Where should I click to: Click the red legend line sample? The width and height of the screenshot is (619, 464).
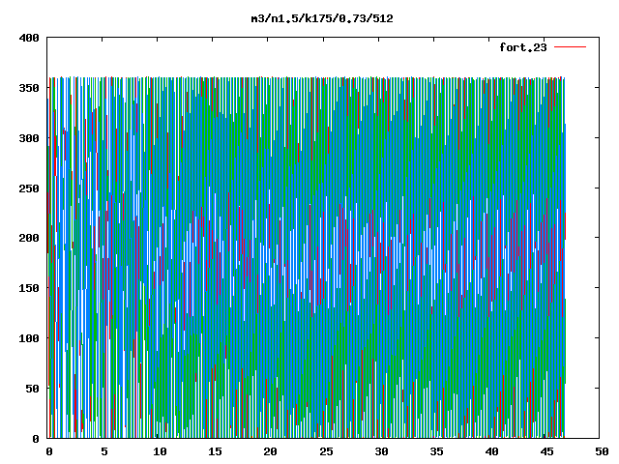point(570,47)
